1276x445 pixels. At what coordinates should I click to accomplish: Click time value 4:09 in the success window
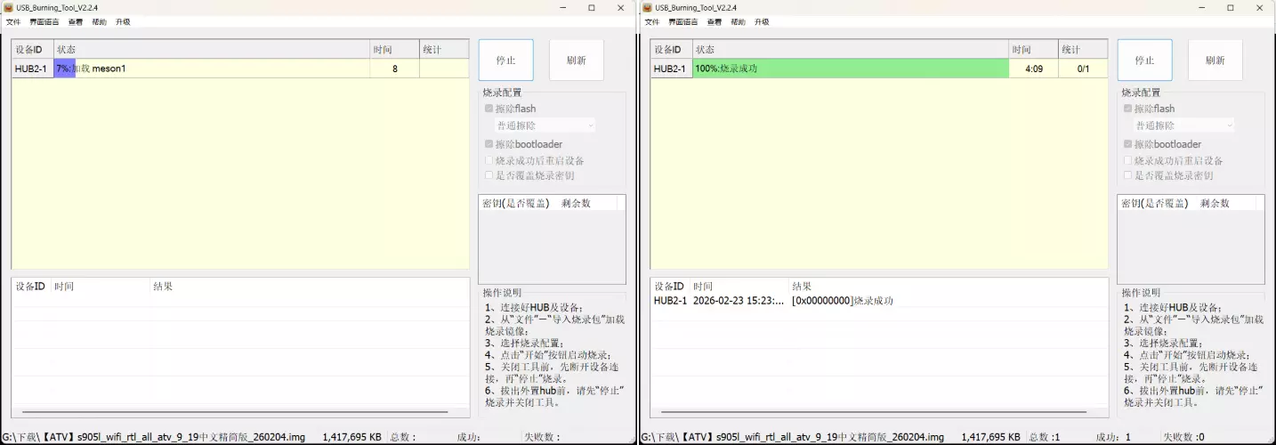(x=1034, y=69)
